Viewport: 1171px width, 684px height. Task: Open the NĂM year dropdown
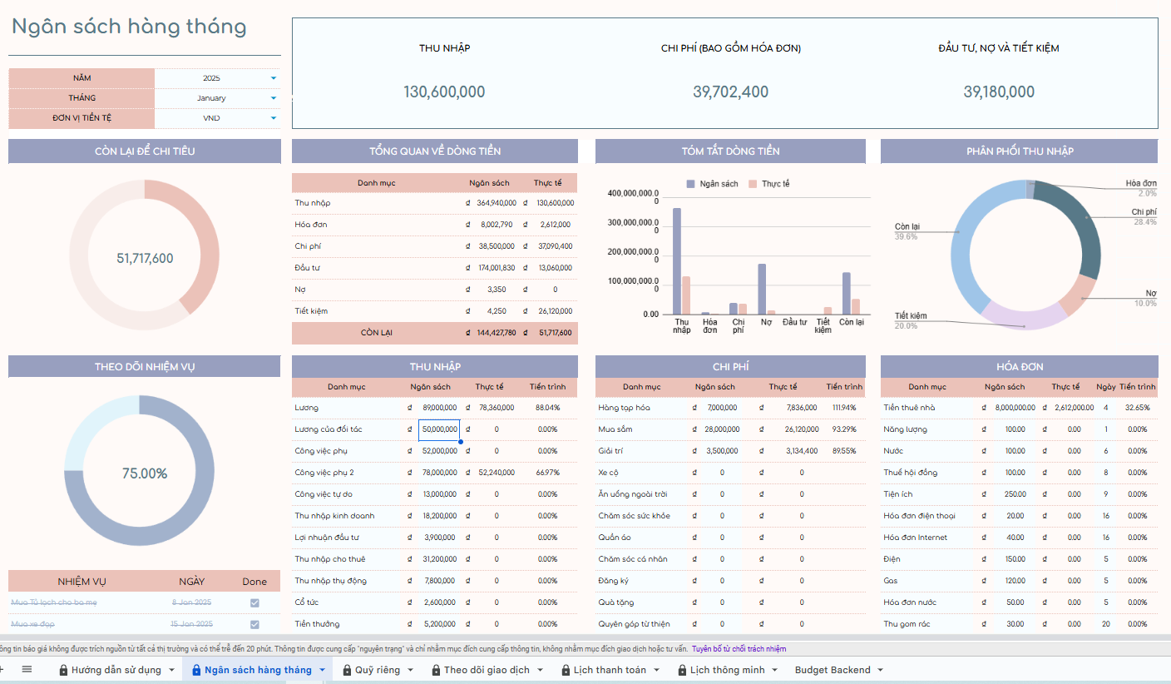tap(274, 78)
